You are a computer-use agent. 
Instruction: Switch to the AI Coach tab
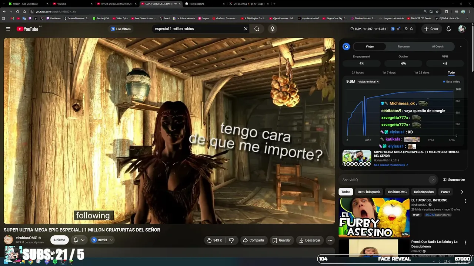pos(438,47)
